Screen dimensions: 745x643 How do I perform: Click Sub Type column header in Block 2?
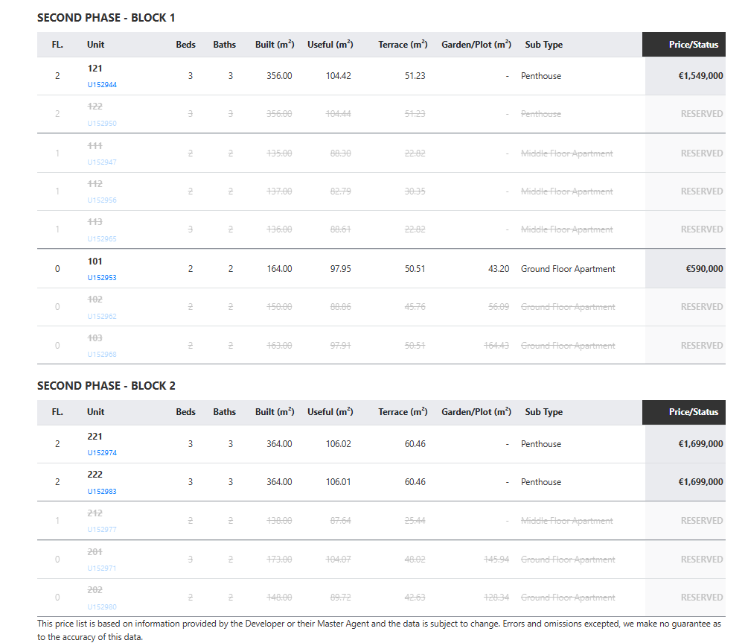pos(543,412)
